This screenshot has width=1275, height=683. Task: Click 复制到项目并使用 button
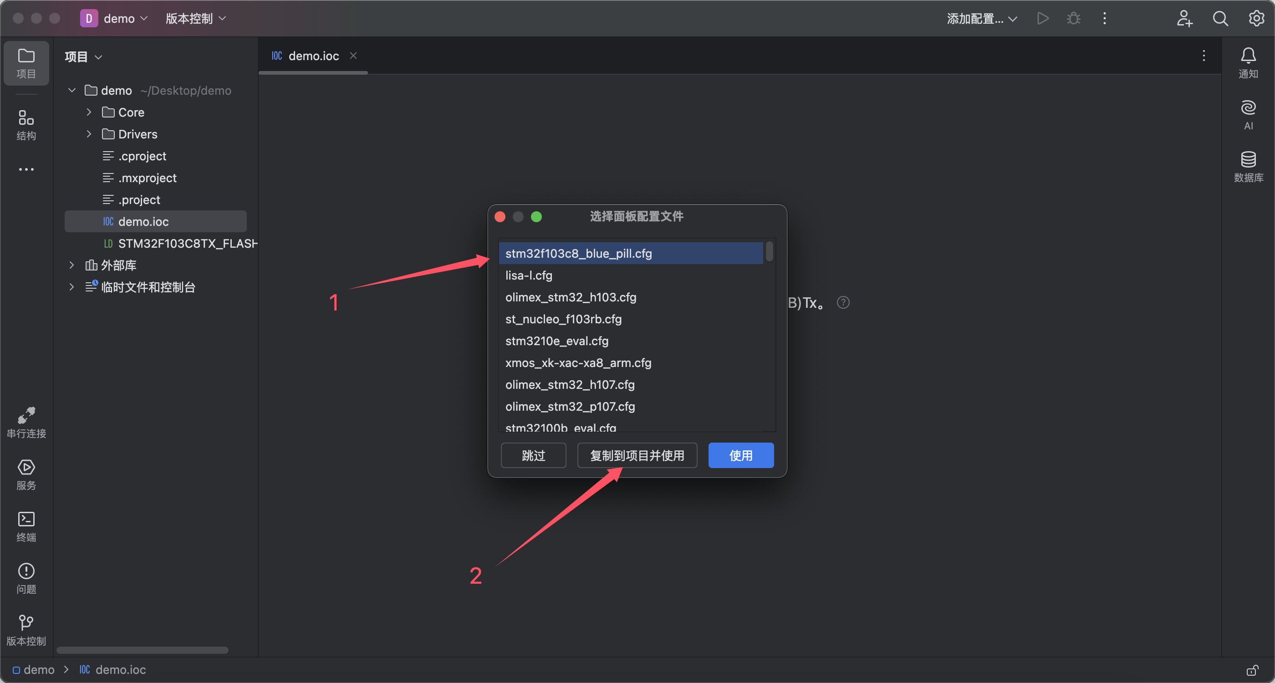[x=637, y=455]
